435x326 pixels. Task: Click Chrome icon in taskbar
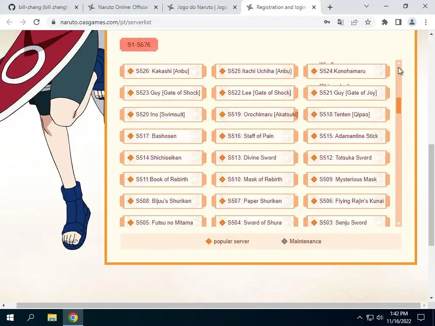[x=73, y=317]
